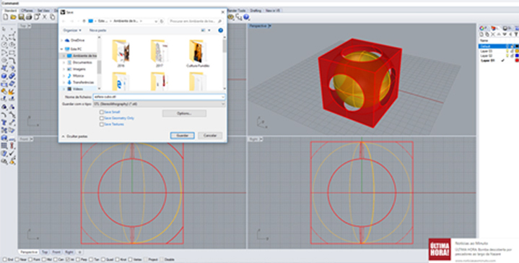Enable the Cen object snap
Image resolution: width=519 pixels, height=263 pixels.
[56, 259]
